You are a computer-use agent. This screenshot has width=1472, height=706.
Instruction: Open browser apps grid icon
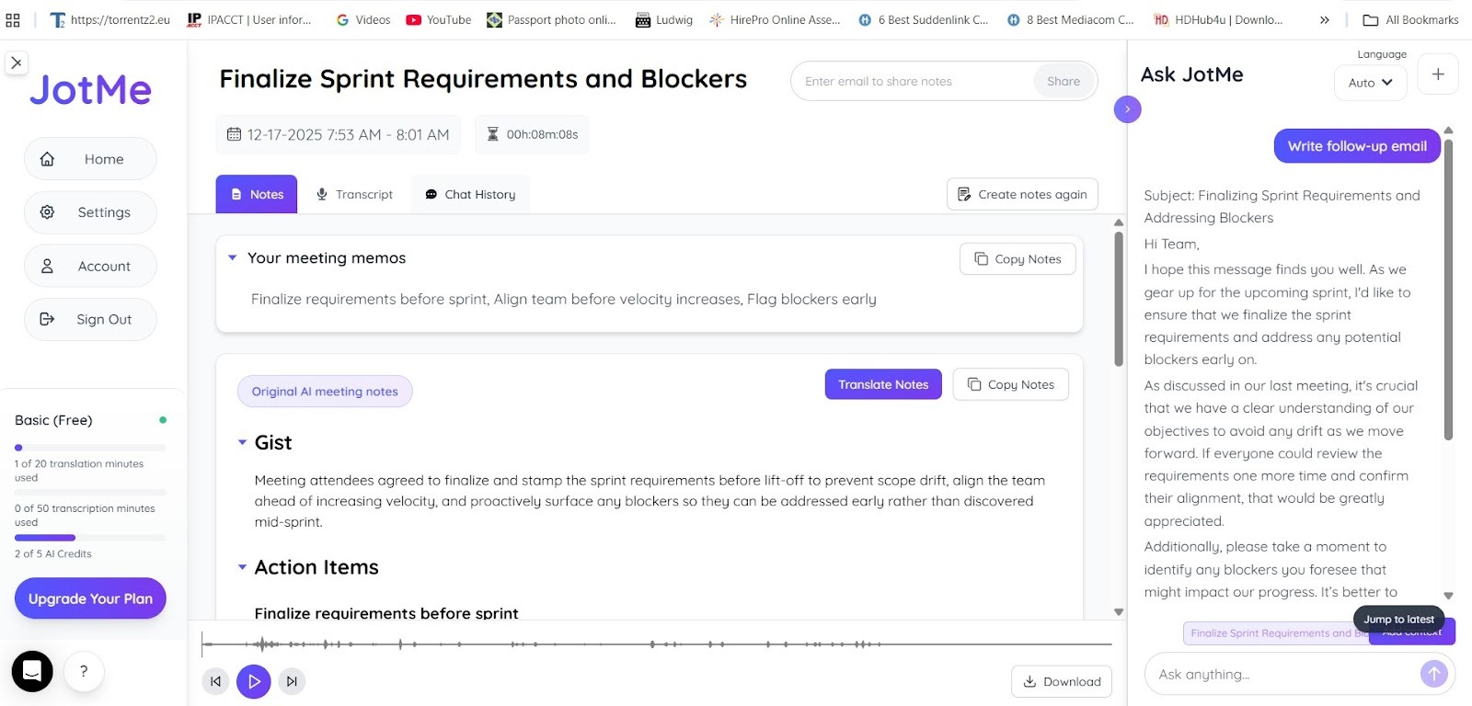(13, 19)
